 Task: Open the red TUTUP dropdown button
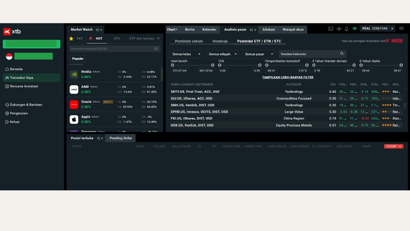tap(394, 146)
